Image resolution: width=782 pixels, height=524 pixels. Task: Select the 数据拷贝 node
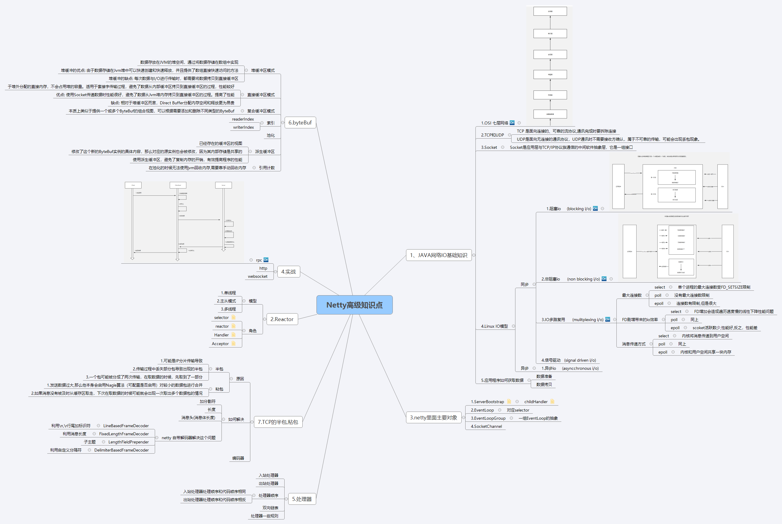[x=544, y=384]
